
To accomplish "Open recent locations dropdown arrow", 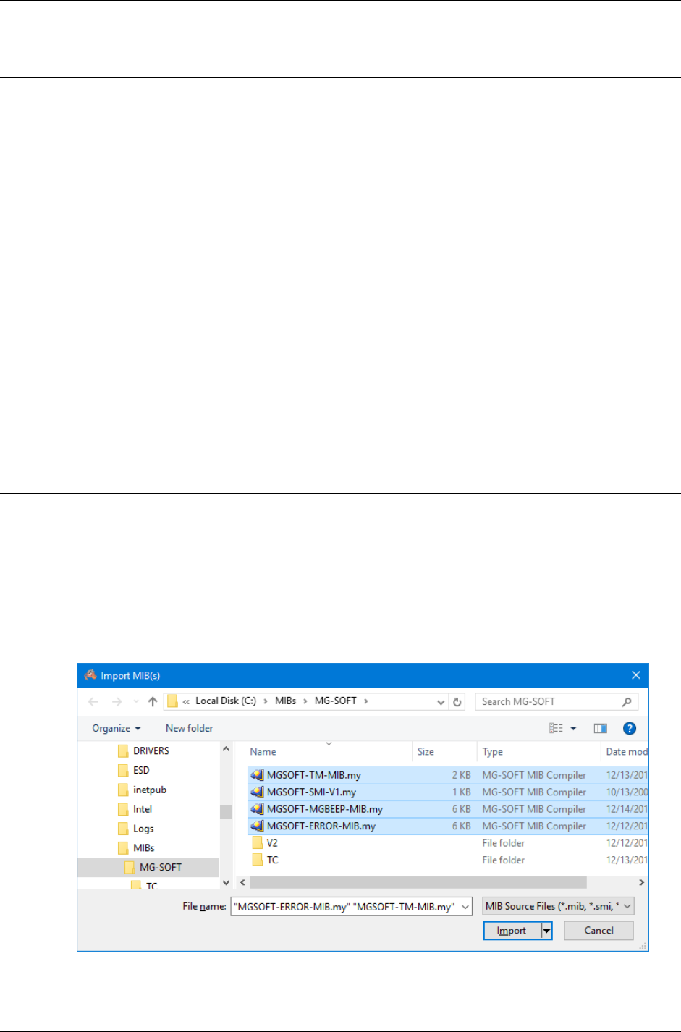I will [x=135, y=702].
